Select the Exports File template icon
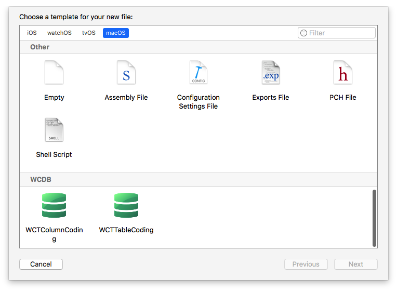 [x=271, y=73]
